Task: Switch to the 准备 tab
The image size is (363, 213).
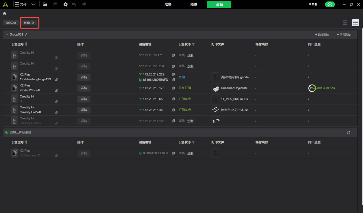Action: pyautogui.click(x=168, y=4)
